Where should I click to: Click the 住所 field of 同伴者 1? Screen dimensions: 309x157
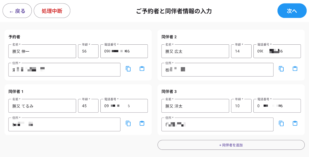[x=64, y=124]
